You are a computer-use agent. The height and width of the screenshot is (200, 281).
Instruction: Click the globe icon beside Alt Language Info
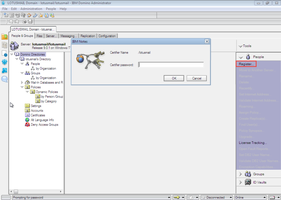click(27, 120)
